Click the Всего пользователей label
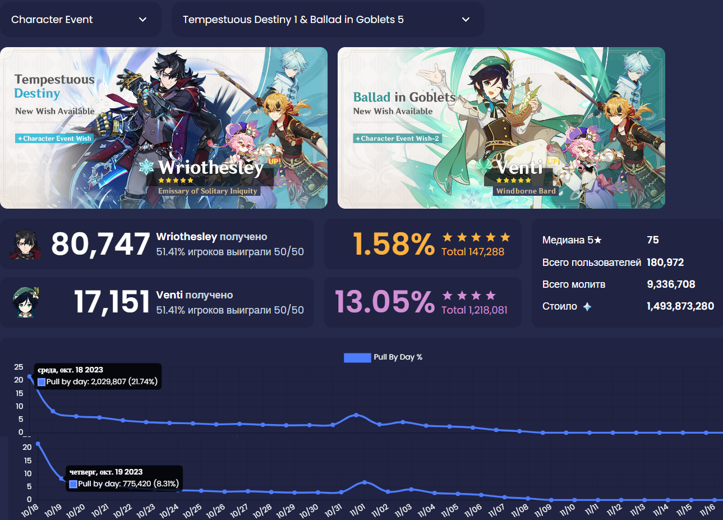Viewport: 723px width, 520px height. coord(592,263)
